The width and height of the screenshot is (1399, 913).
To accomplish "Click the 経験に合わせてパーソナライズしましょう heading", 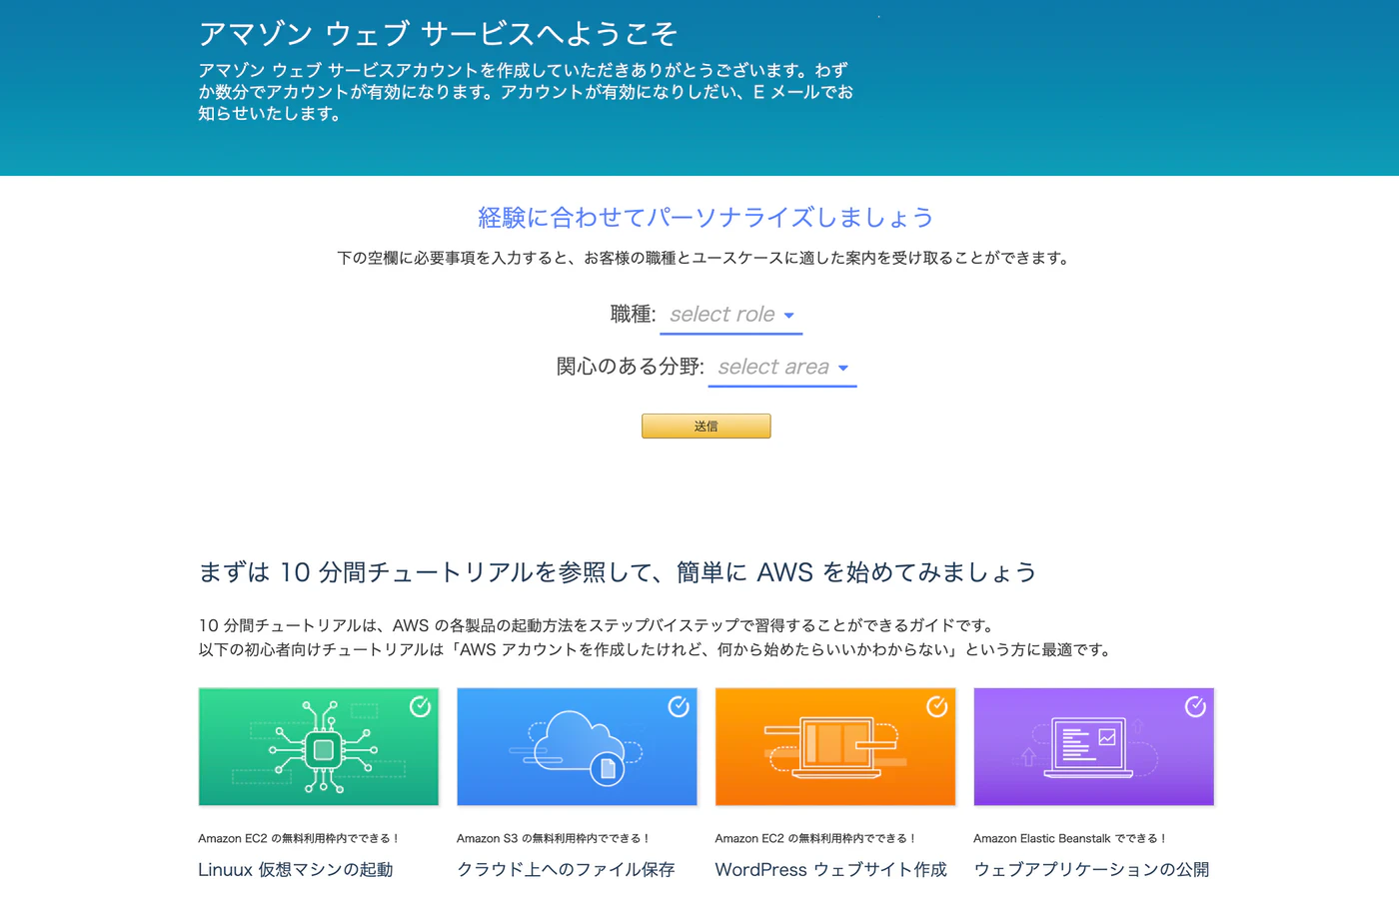I will pos(705,218).
